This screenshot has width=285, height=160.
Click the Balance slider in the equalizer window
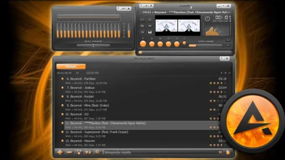93,46
